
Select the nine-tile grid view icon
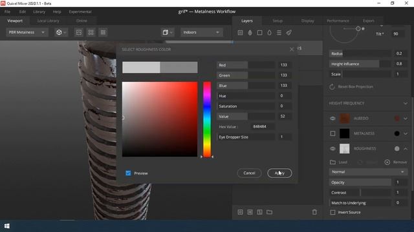pos(103,32)
